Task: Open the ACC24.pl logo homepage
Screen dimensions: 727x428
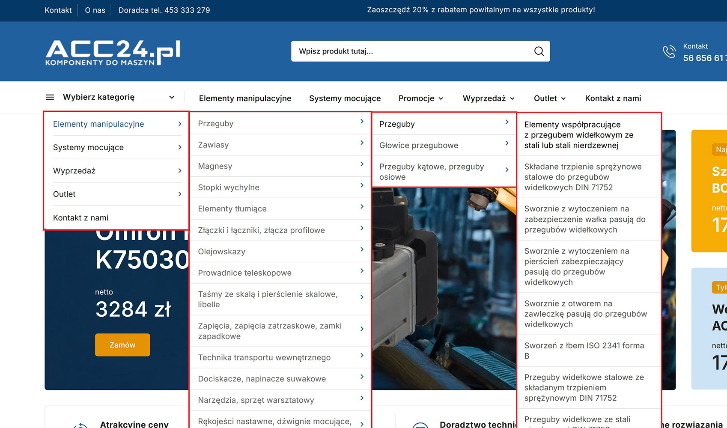Action: pyautogui.click(x=113, y=52)
